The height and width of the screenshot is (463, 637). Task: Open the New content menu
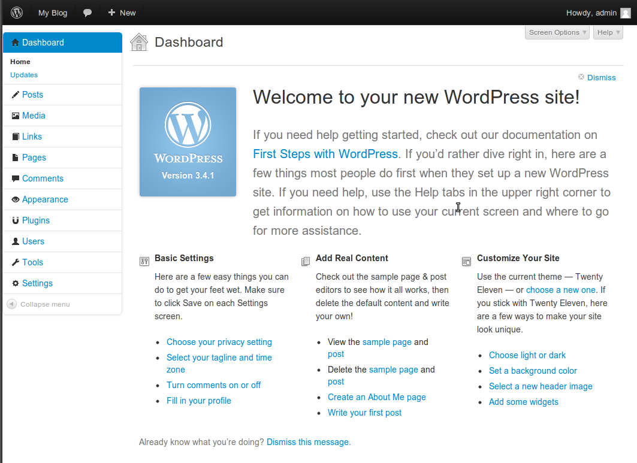click(x=122, y=13)
